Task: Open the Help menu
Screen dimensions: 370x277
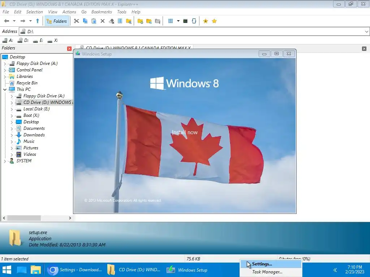Action: tap(136, 12)
